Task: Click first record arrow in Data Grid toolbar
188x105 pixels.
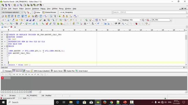Action: [x=14, y=74]
